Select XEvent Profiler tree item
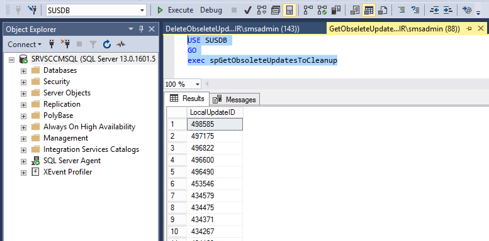 click(x=68, y=172)
